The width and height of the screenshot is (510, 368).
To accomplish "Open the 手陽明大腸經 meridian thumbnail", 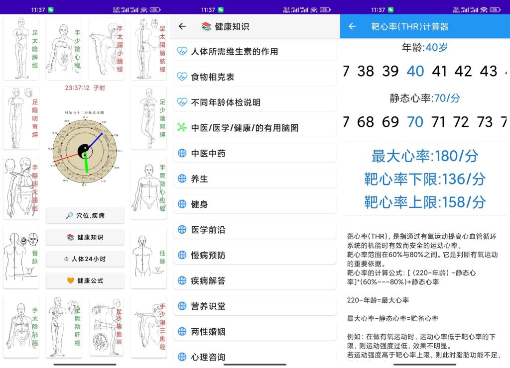I will click(x=21, y=187).
